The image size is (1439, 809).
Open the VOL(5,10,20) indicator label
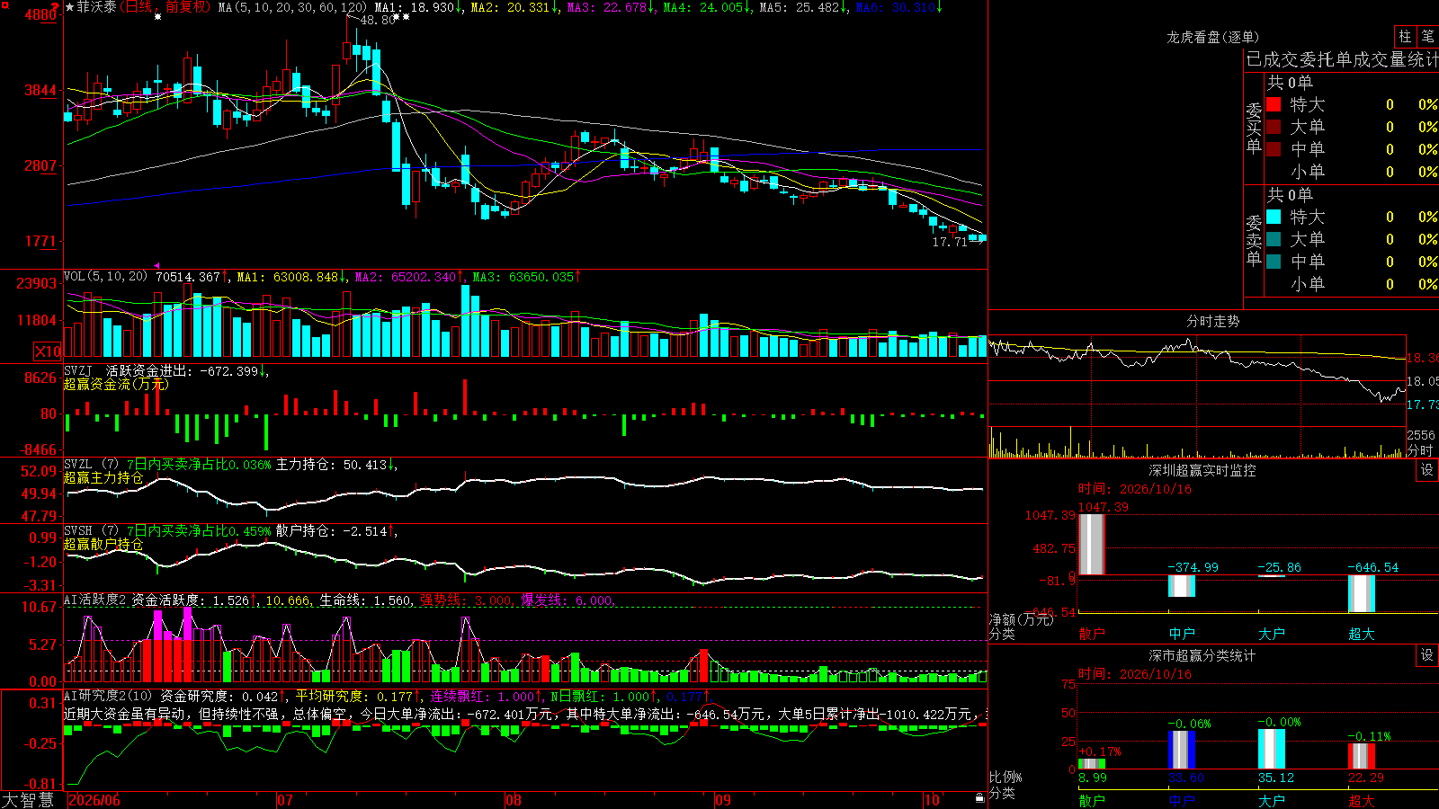click(x=105, y=276)
